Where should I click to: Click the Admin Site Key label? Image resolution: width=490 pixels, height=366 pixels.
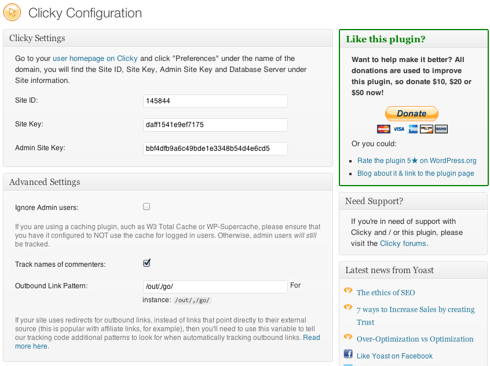pyautogui.click(x=40, y=148)
